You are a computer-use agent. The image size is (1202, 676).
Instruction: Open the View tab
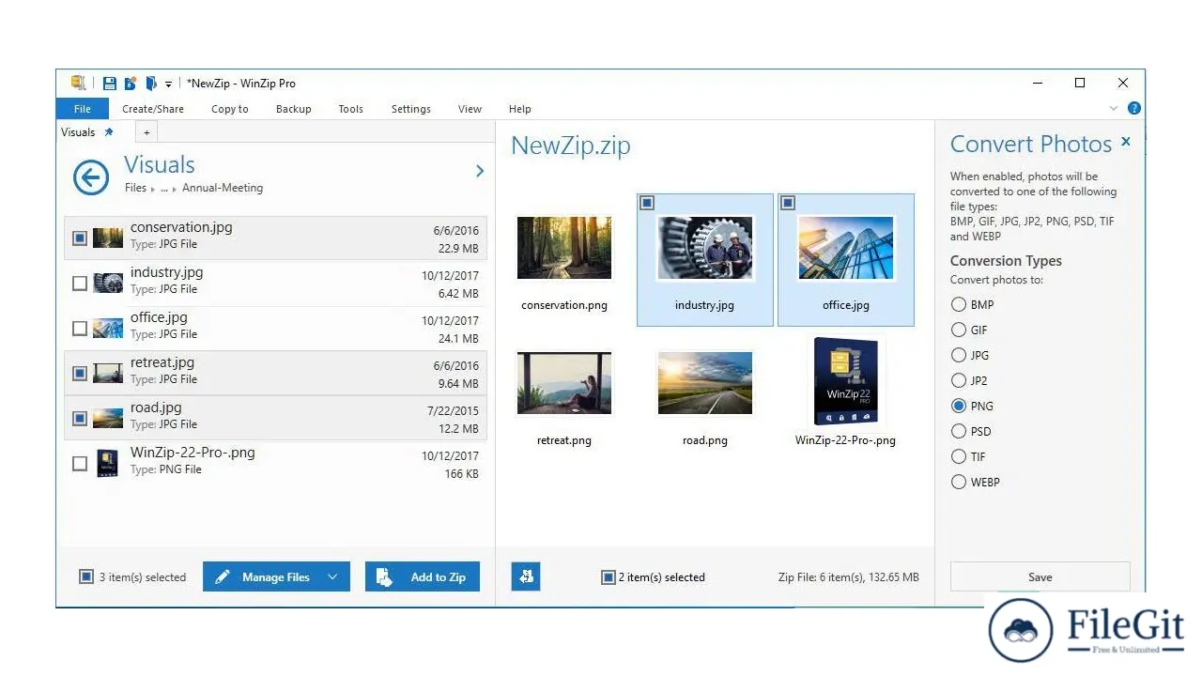[470, 109]
